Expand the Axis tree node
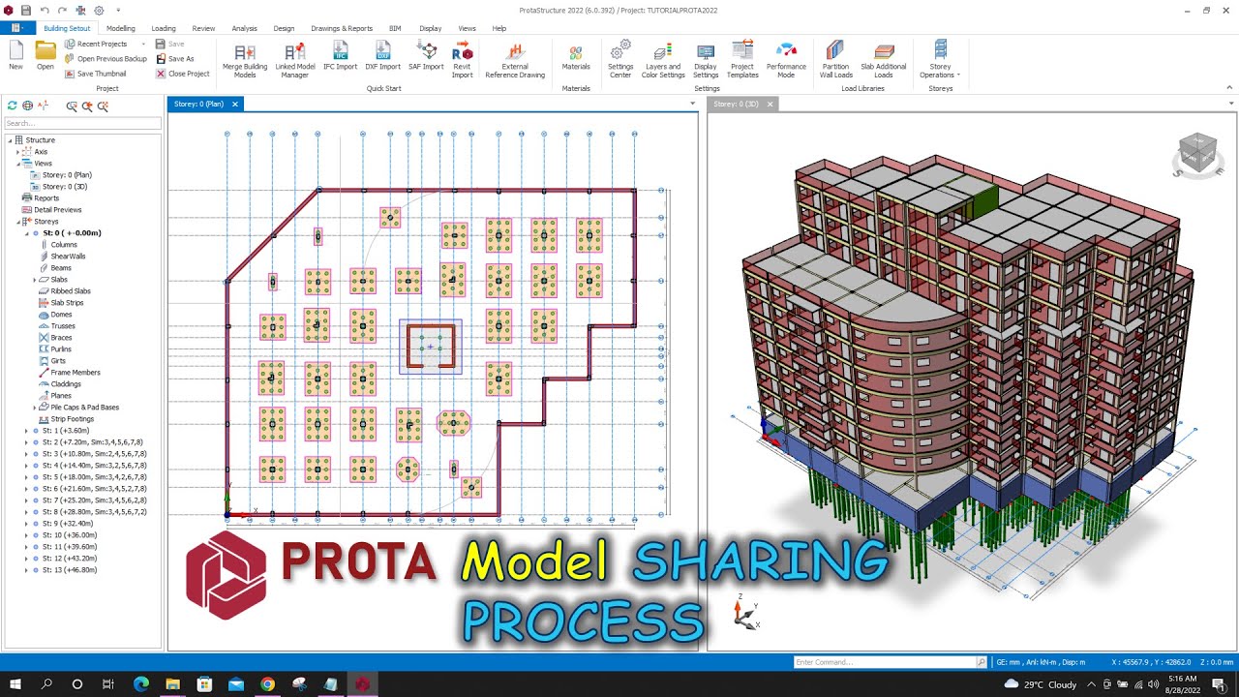1239x697 pixels. (17, 152)
